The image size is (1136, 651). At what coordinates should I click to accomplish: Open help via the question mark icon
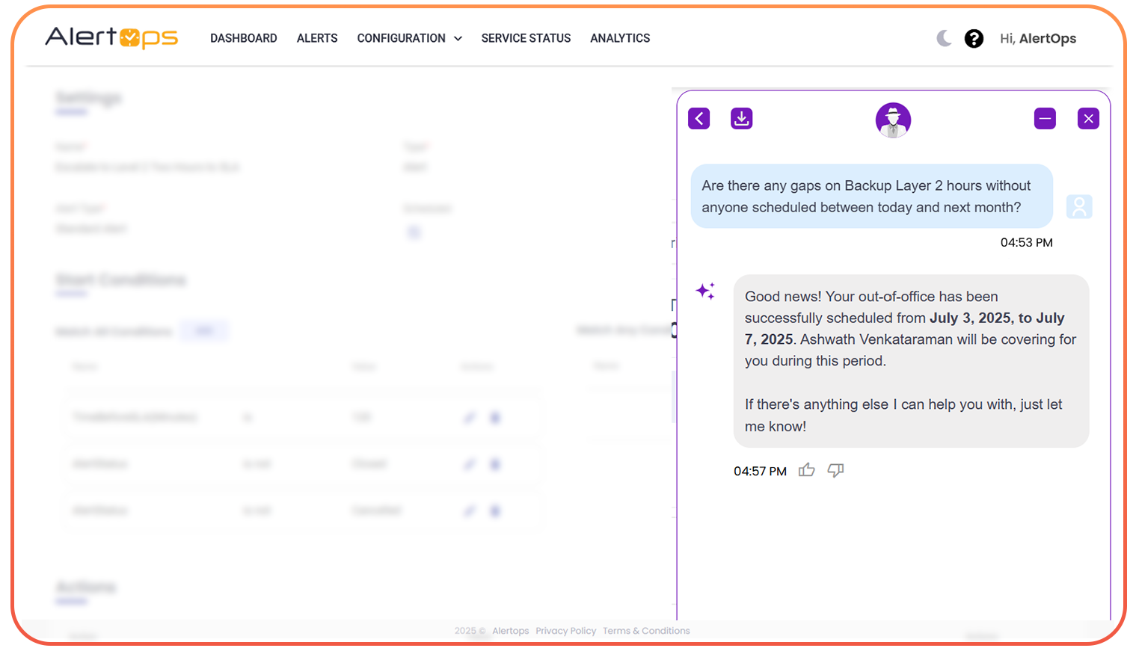coord(974,38)
